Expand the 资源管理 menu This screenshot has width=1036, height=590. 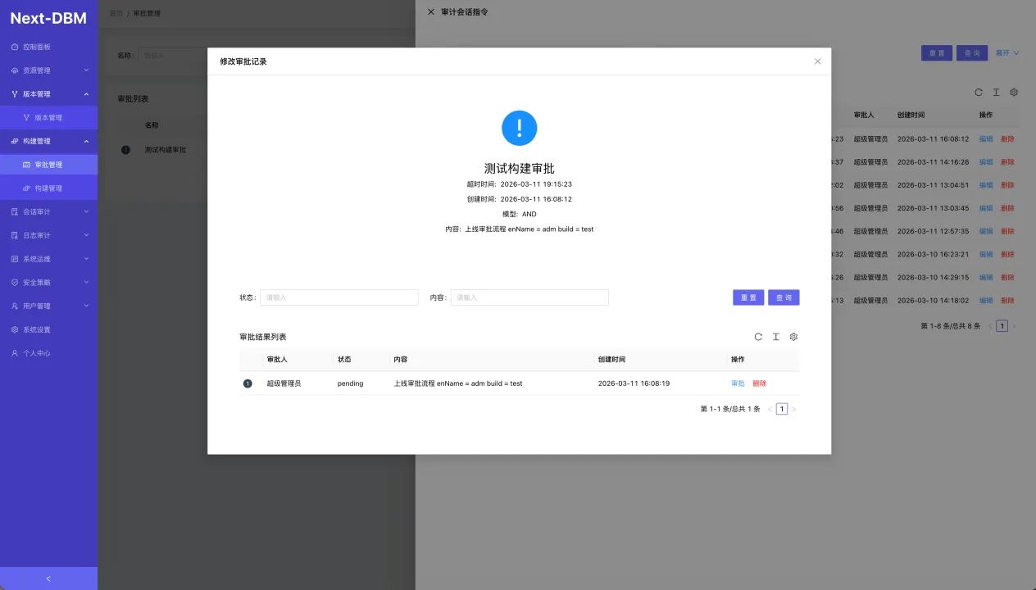coord(48,70)
